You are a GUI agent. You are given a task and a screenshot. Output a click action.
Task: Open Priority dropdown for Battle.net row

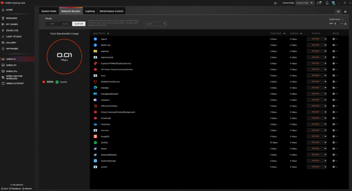[x=317, y=45]
